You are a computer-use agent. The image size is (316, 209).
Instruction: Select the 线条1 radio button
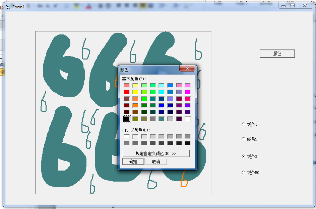(243, 124)
